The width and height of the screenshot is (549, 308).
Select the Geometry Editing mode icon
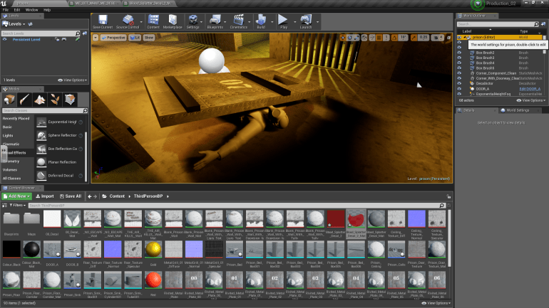coord(70,100)
